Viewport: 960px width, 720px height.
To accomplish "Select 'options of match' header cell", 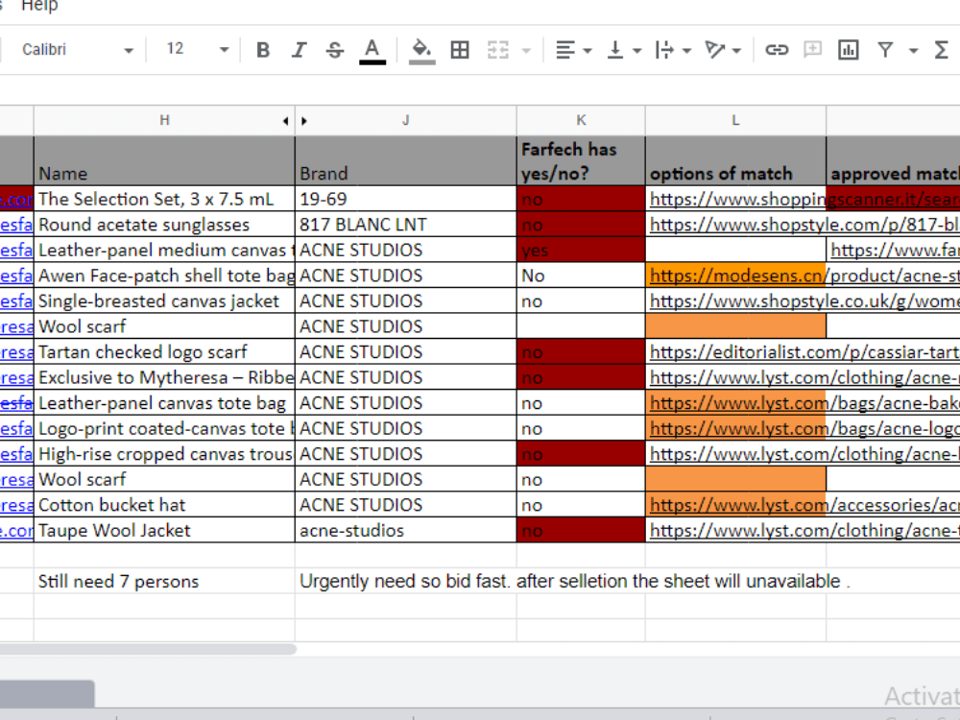I will (735, 160).
